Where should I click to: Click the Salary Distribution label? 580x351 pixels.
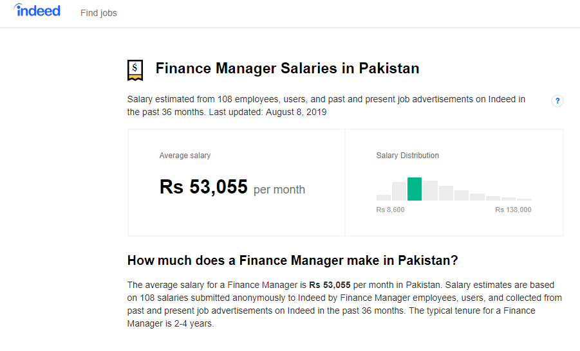coord(407,156)
